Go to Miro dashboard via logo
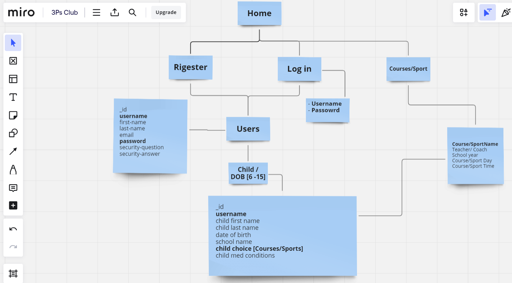The height and width of the screenshot is (283, 512). [21, 13]
